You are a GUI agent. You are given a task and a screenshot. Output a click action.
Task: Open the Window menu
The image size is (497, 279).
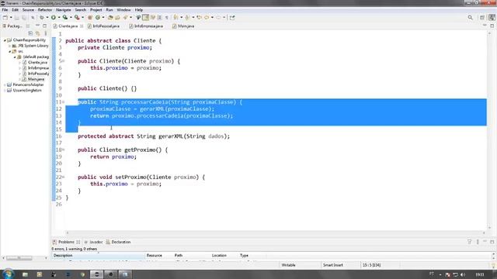click(x=123, y=10)
